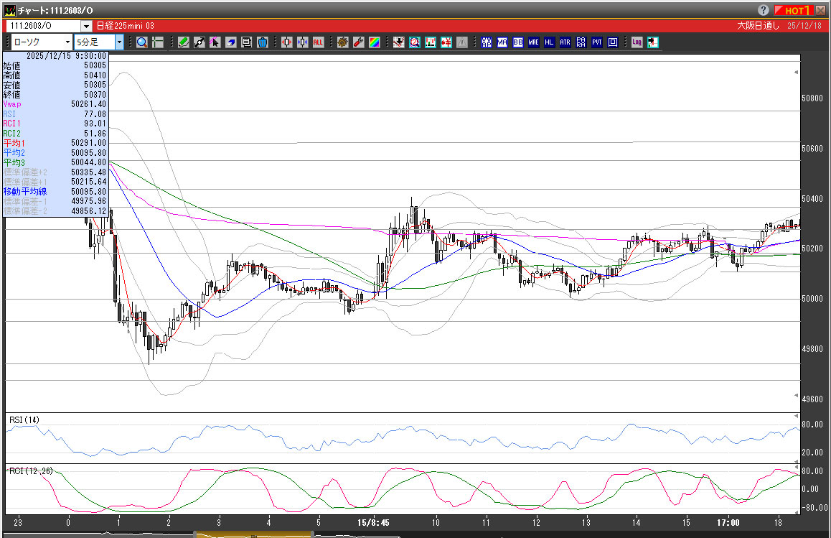The width and height of the screenshot is (831, 538).
Task: Click the red ALL toolbar icon
Action: pyautogui.click(x=318, y=42)
